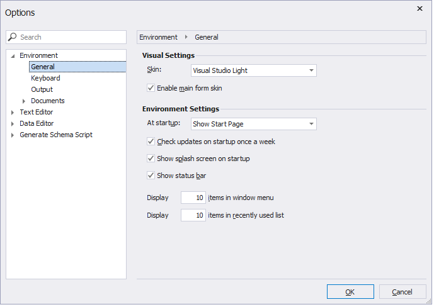The width and height of the screenshot is (434, 307).
Task: Select Documents in the tree
Action: pyautogui.click(x=48, y=101)
